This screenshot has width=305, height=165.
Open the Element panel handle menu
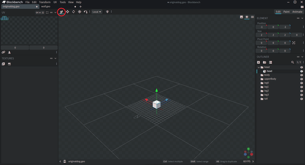298,18
